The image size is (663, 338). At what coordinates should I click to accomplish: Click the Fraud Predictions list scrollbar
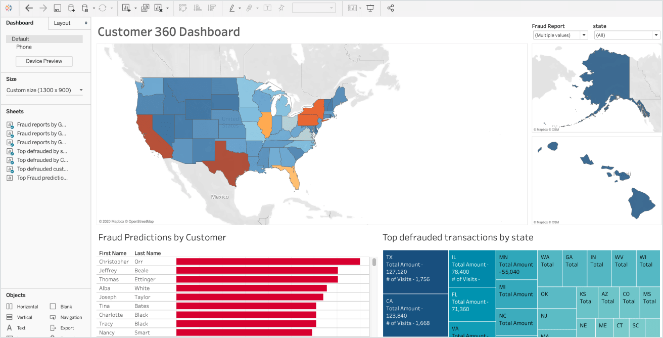point(374,262)
